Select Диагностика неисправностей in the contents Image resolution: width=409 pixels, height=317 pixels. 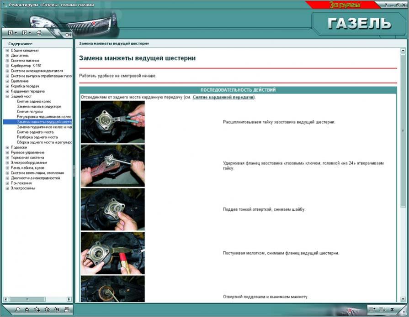pos(36,178)
